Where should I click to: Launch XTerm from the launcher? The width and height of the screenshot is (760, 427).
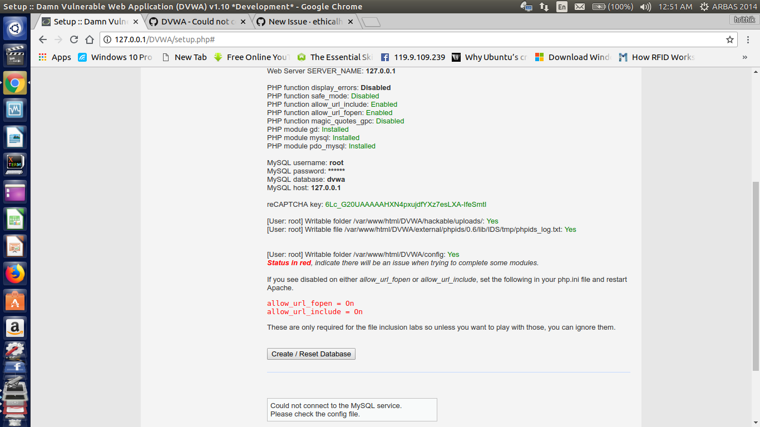tap(15, 164)
